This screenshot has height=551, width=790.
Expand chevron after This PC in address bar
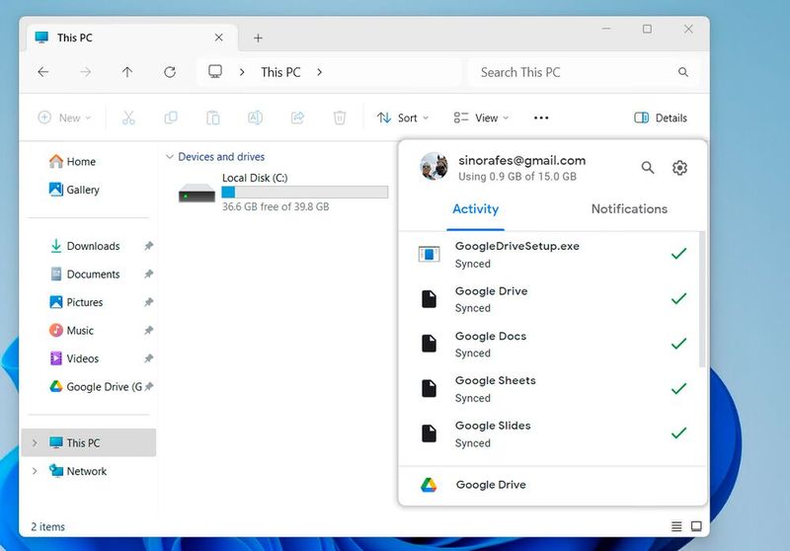(319, 72)
